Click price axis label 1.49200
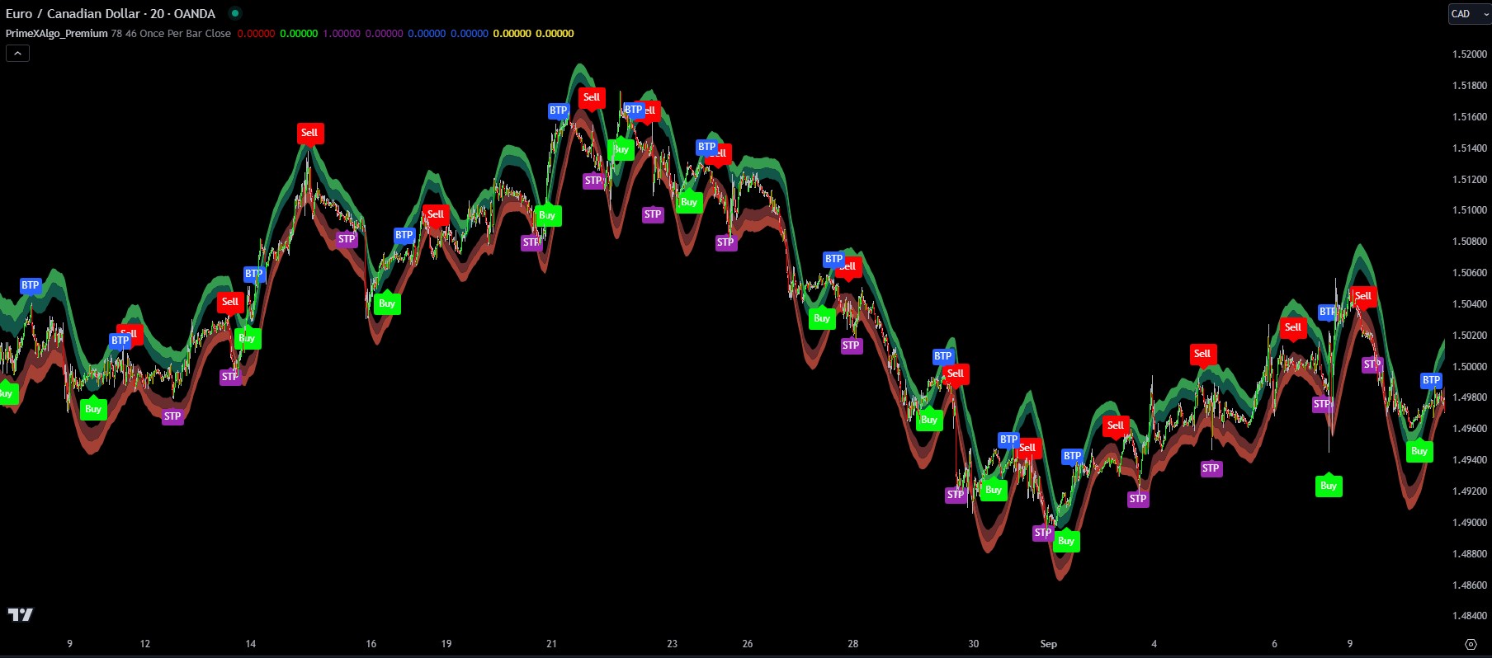The image size is (1492, 658). click(x=1470, y=491)
